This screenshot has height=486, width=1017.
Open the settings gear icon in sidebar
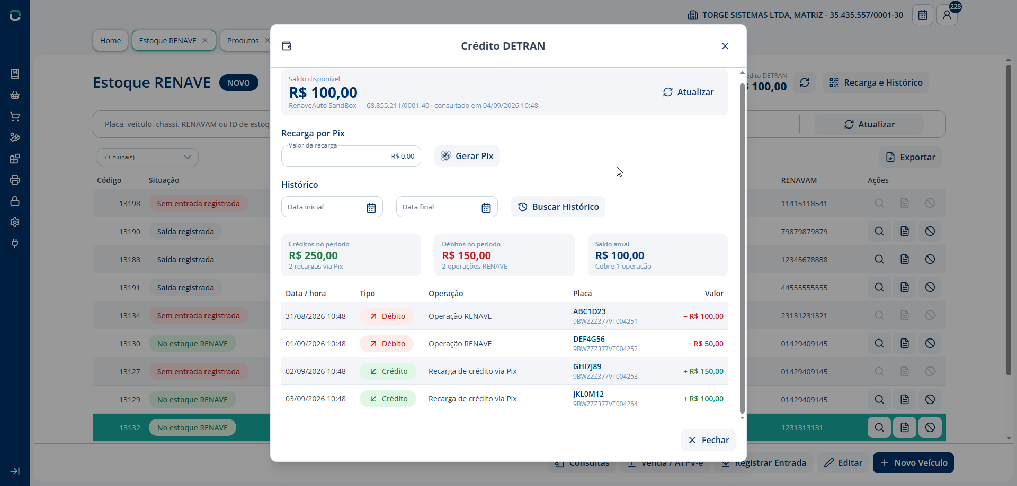click(x=15, y=222)
